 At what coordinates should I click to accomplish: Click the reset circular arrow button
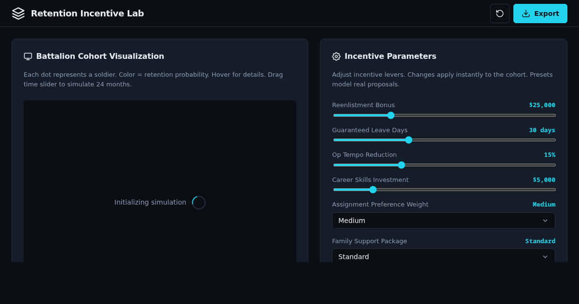pos(500,14)
